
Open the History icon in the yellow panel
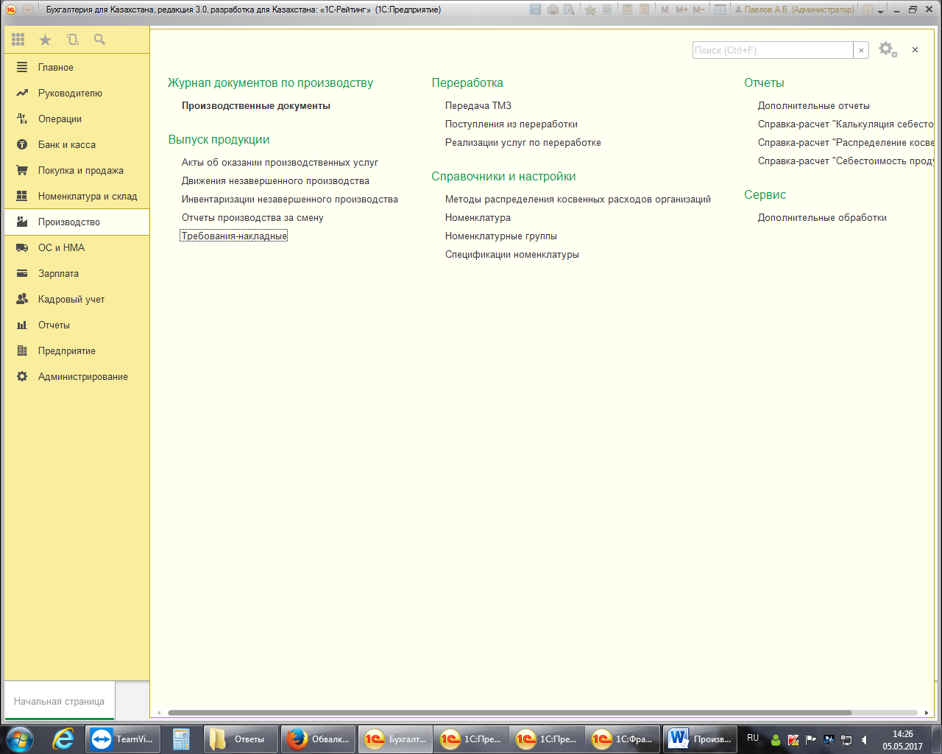click(x=72, y=40)
